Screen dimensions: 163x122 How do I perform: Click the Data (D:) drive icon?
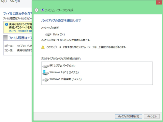[48, 34]
